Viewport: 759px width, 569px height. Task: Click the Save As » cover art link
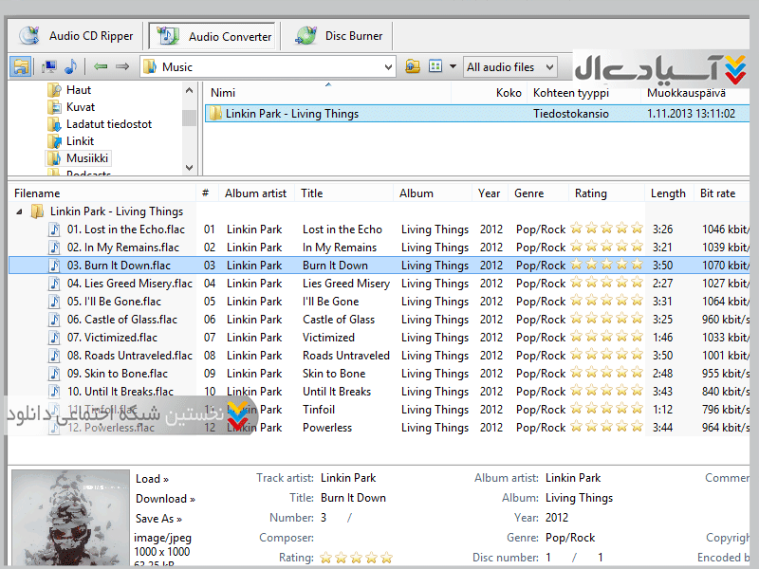click(158, 519)
